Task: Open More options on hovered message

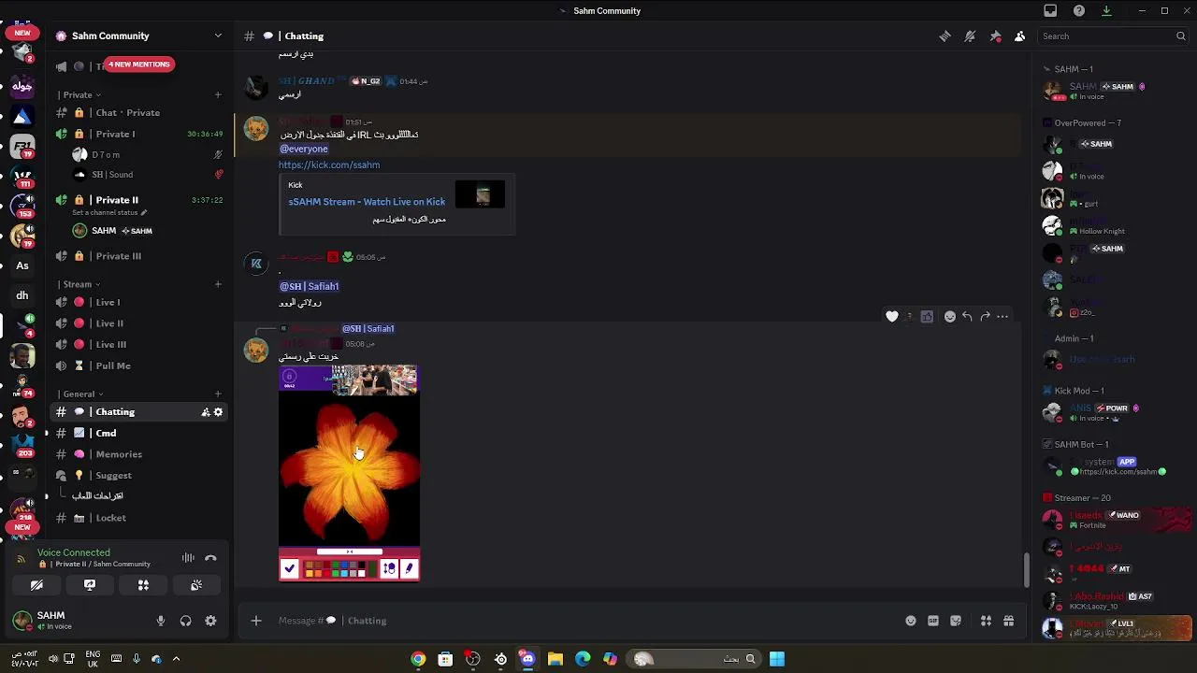Action: 1002,317
